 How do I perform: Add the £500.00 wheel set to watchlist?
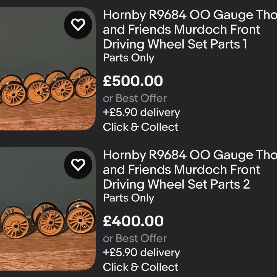pyautogui.click(x=78, y=25)
